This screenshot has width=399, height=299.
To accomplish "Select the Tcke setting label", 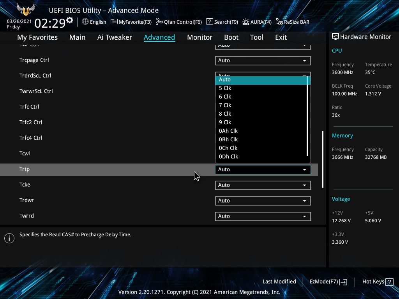I will [25, 185].
